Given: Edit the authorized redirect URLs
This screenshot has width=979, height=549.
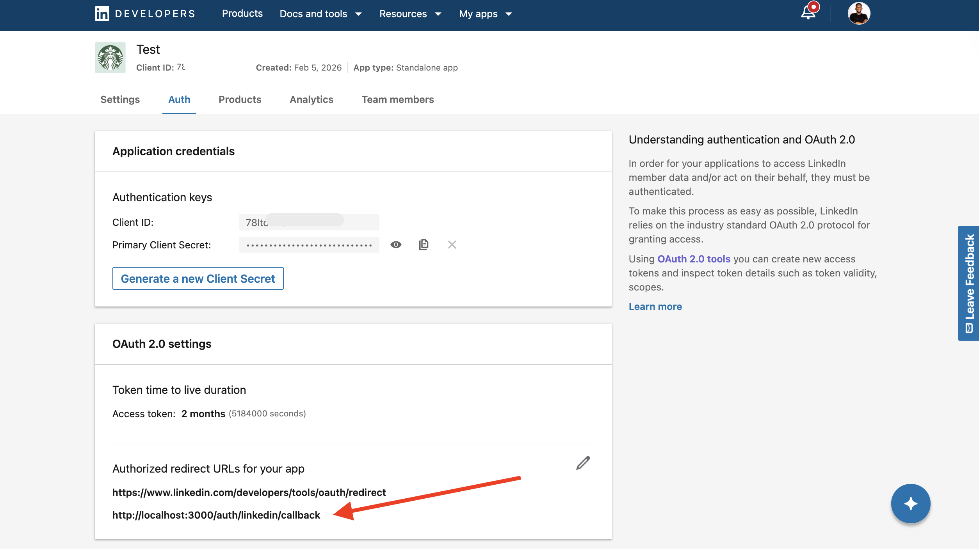Looking at the screenshot, I should 582,464.
